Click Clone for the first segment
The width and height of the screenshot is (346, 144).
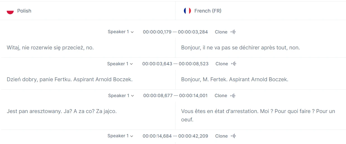(x=221, y=32)
